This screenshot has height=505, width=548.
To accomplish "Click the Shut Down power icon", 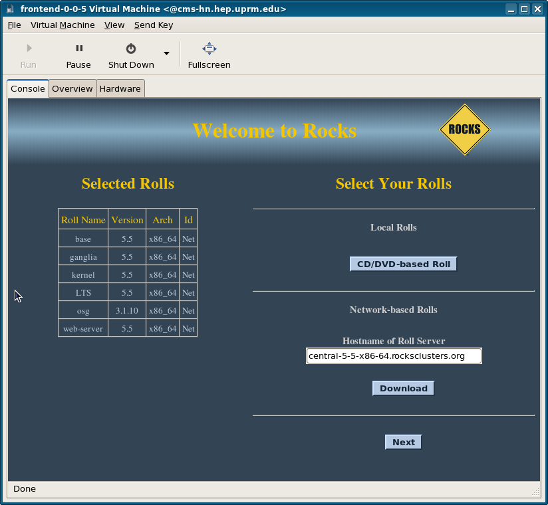I will (x=131, y=49).
